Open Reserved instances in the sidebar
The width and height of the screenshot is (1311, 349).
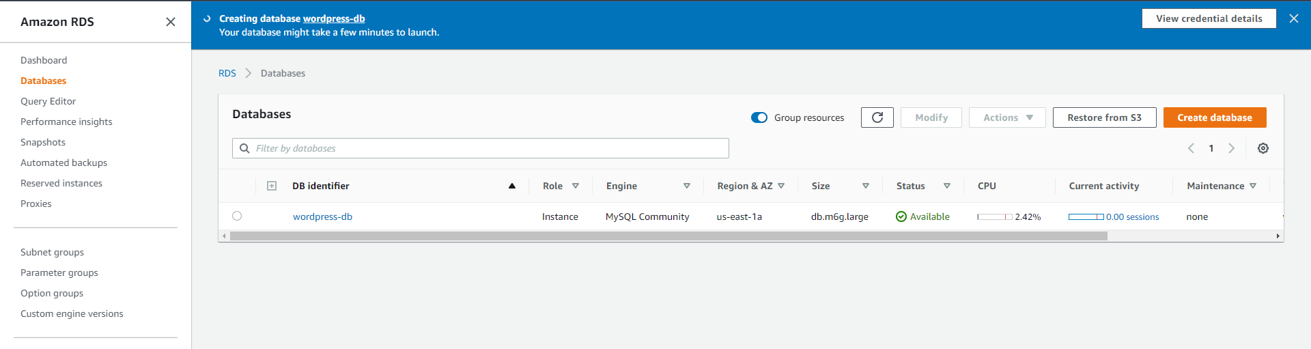61,183
